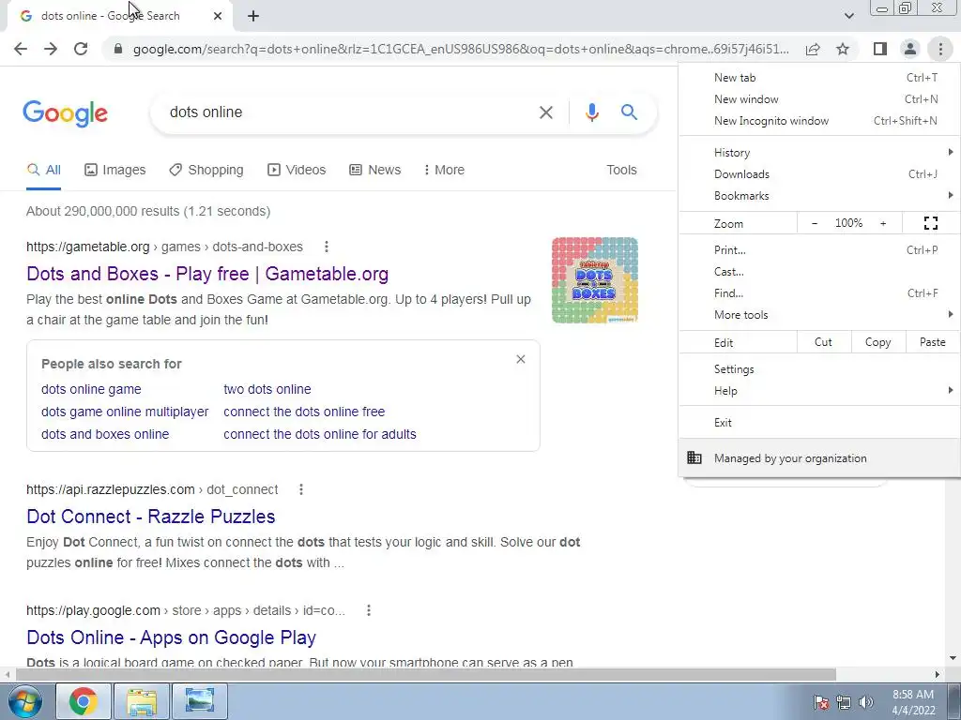Expand the Help submenu
Viewport: 961px width, 720px height.
tap(819, 391)
